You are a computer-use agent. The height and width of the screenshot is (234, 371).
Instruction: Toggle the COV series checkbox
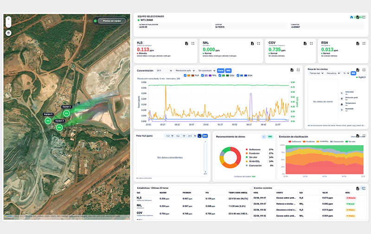coord(220,76)
